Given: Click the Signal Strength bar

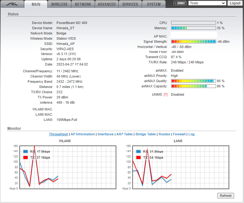Looking at the screenshot, I should 193,42.
